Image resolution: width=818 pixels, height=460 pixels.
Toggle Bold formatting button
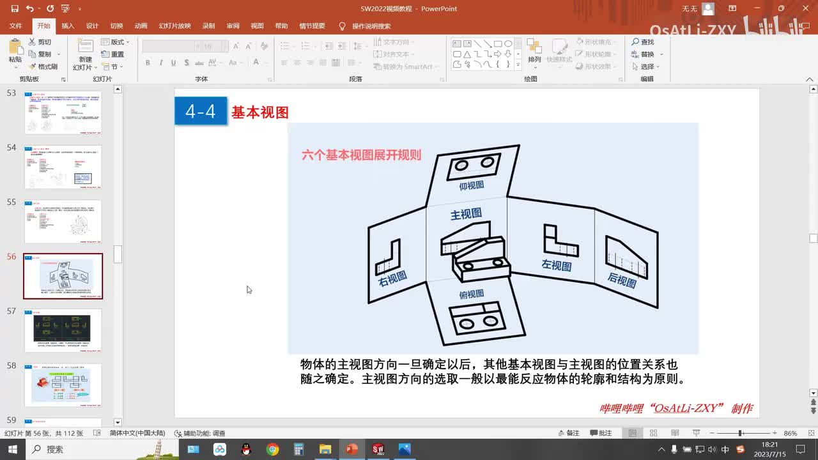pos(148,63)
